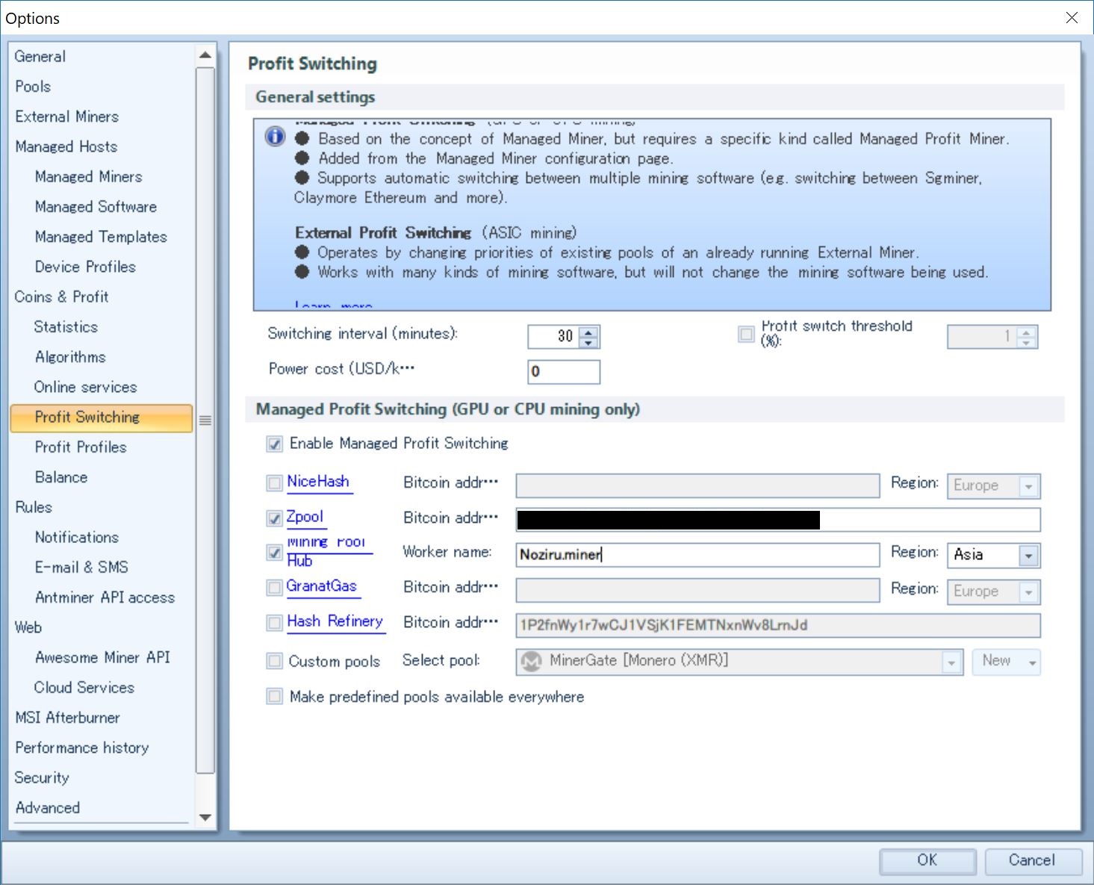Click the blue info icon in General settings

point(276,137)
